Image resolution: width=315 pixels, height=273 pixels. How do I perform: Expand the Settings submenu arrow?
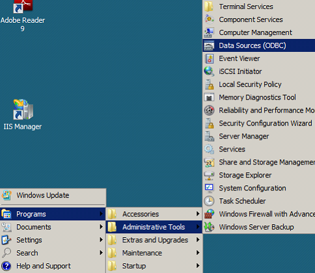click(101, 240)
